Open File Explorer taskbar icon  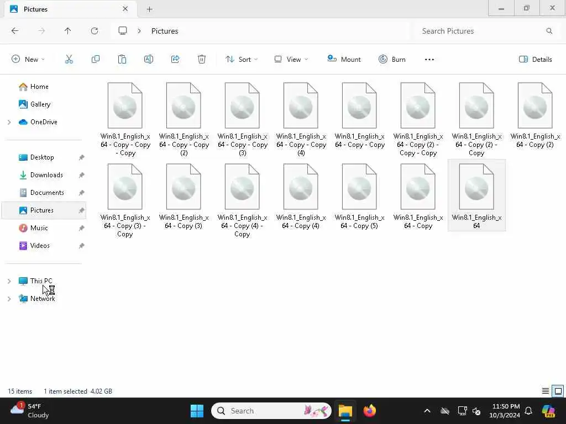[x=345, y=411]
